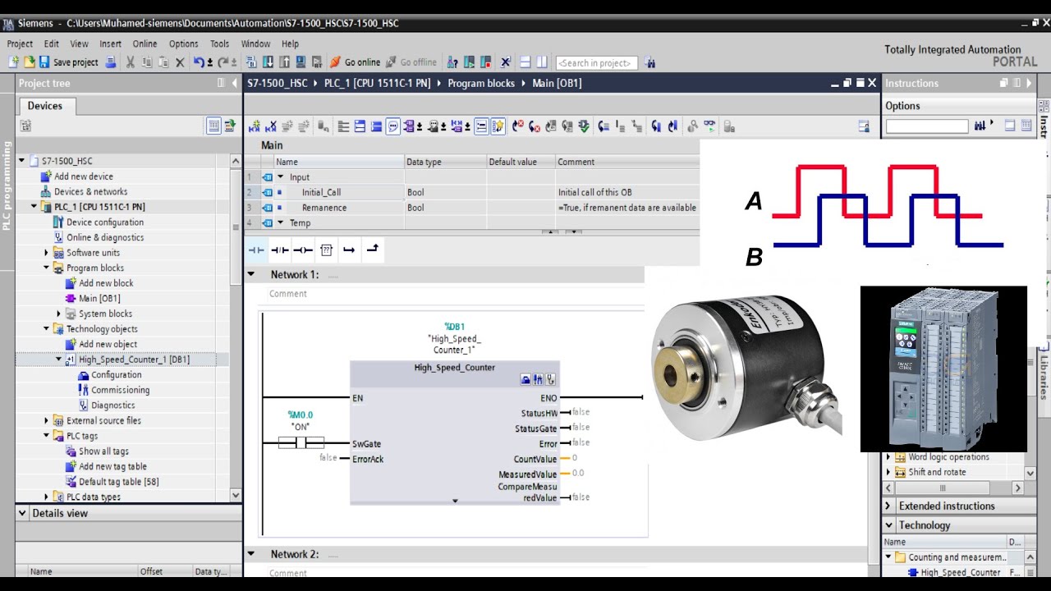Click the Upload from device icon

click(284, 62)
